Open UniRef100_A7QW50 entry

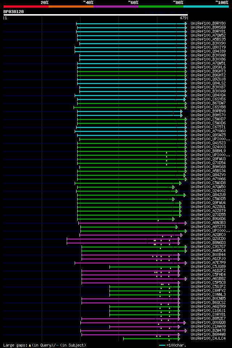click(208, 187)
